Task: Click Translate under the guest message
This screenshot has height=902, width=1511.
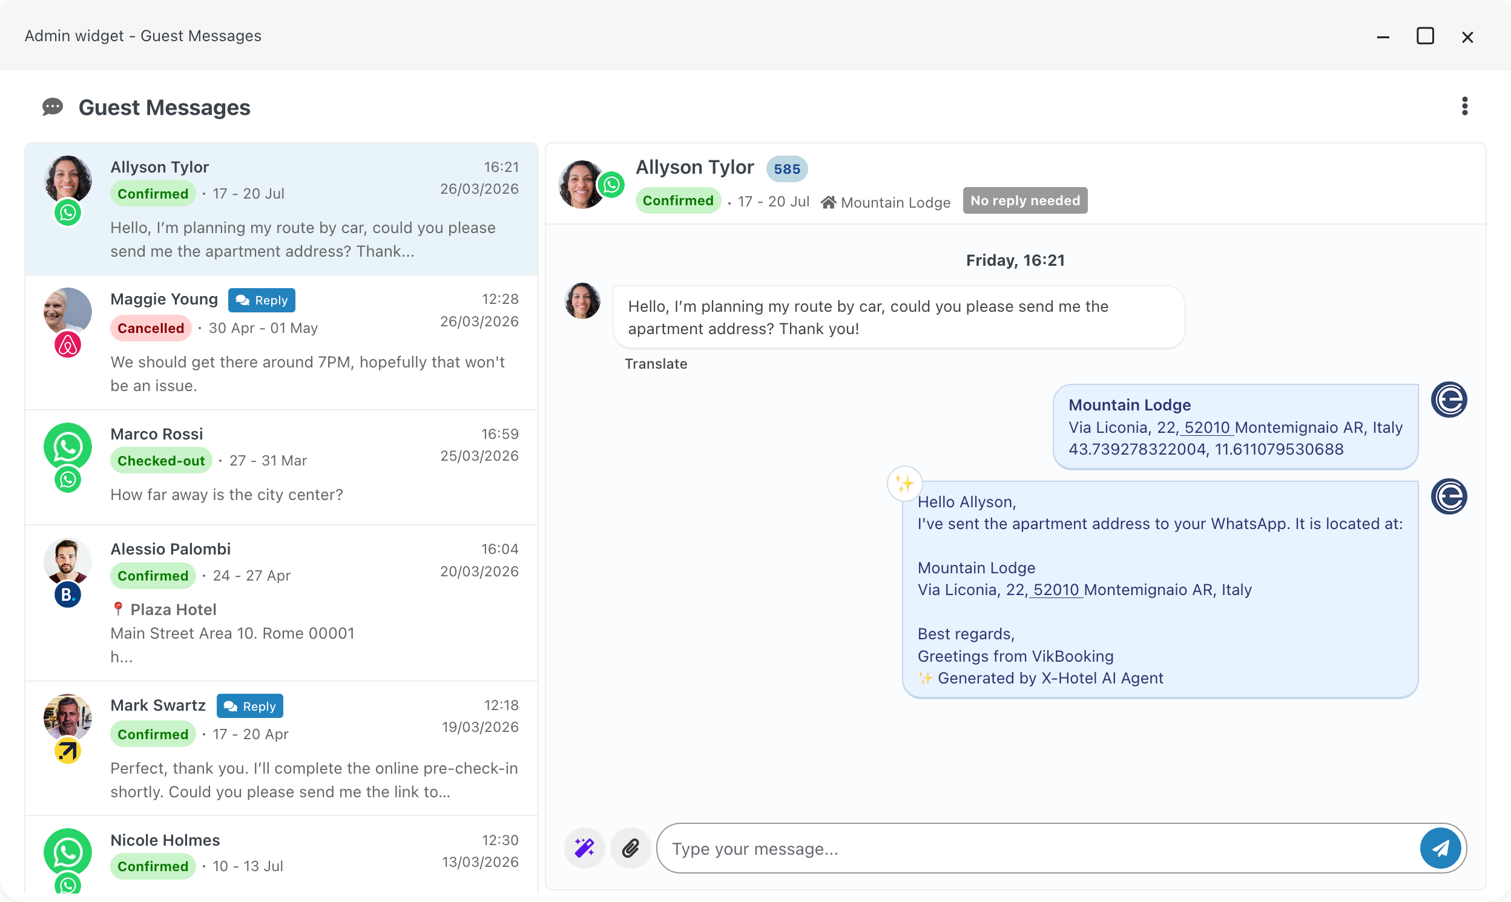Action: pyautogui.click(x=656, y=364)
